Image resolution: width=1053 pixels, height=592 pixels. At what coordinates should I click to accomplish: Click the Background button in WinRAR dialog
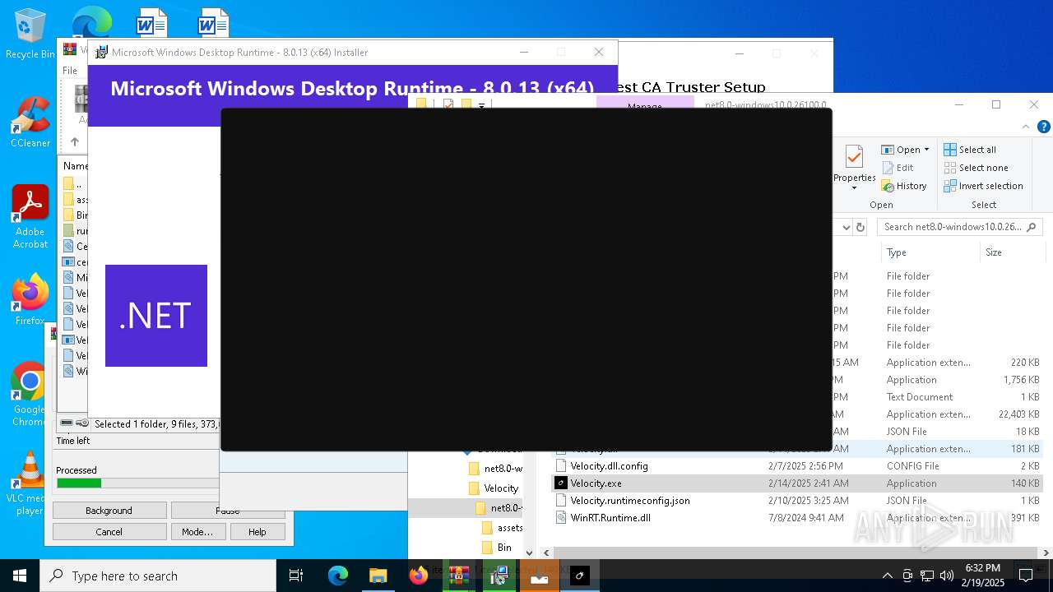coord(109,511)
